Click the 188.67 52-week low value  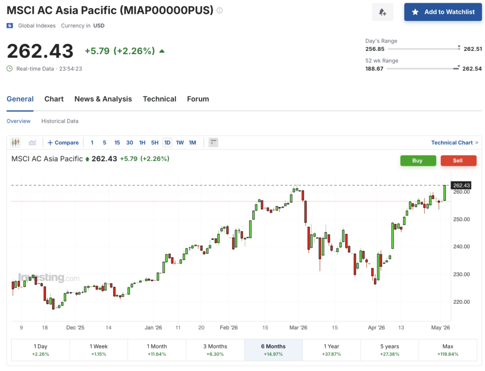coord(374,69)
